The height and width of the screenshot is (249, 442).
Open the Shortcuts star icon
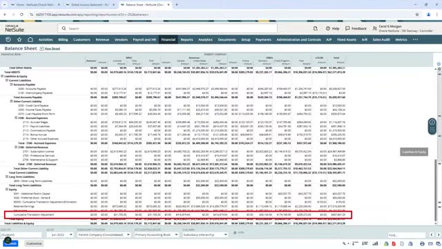click(19, 39)
